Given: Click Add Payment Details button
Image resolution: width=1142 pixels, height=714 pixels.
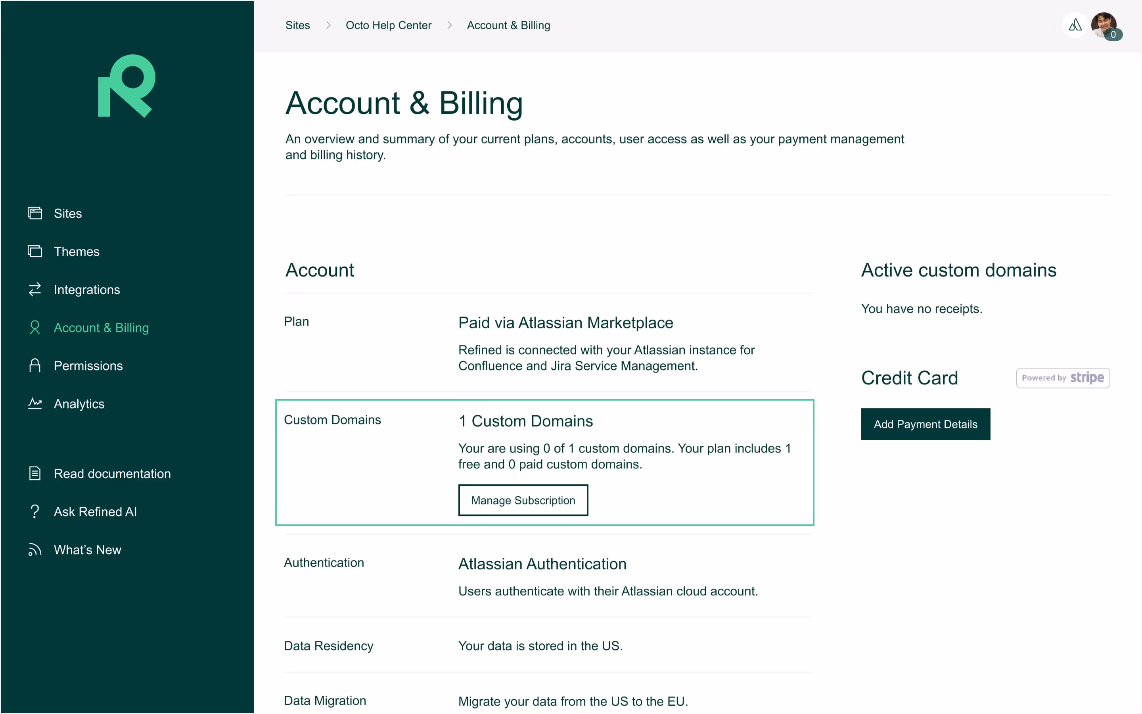Looking at the screenshot, I should pos(925,424).
